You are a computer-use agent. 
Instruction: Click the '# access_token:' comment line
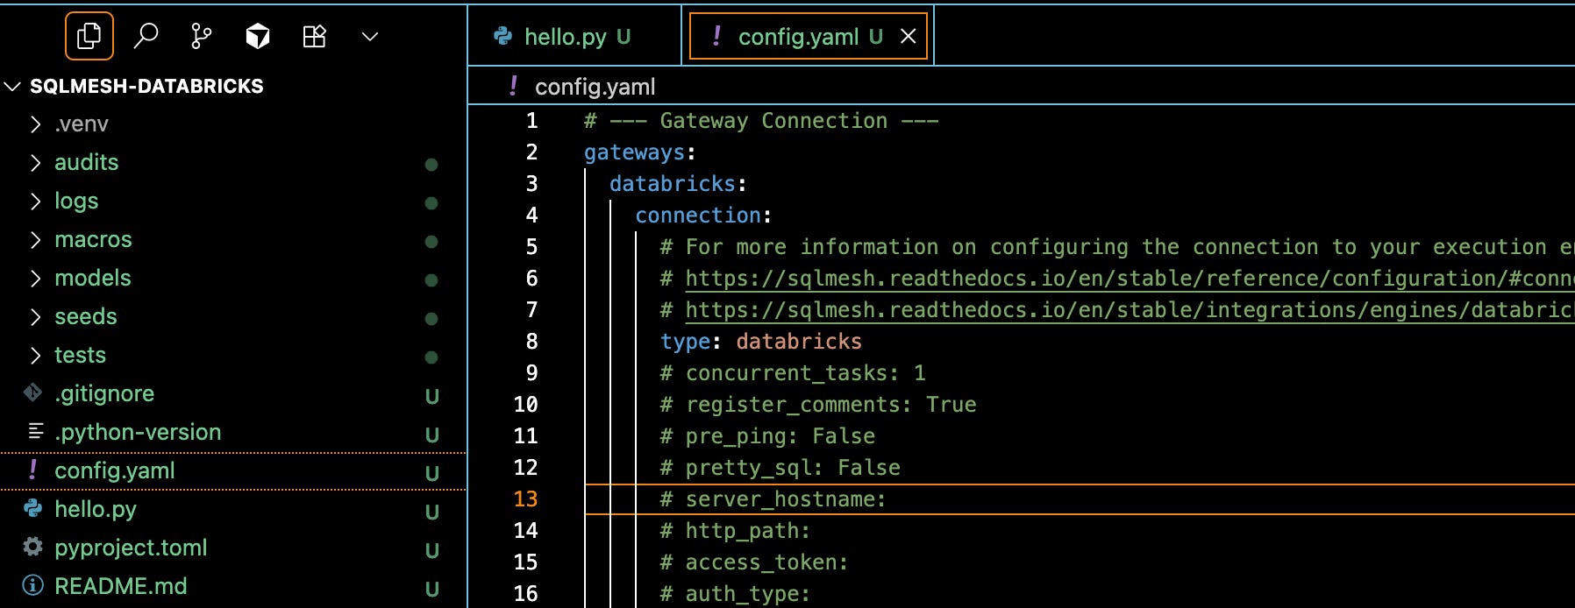(754, 562)
